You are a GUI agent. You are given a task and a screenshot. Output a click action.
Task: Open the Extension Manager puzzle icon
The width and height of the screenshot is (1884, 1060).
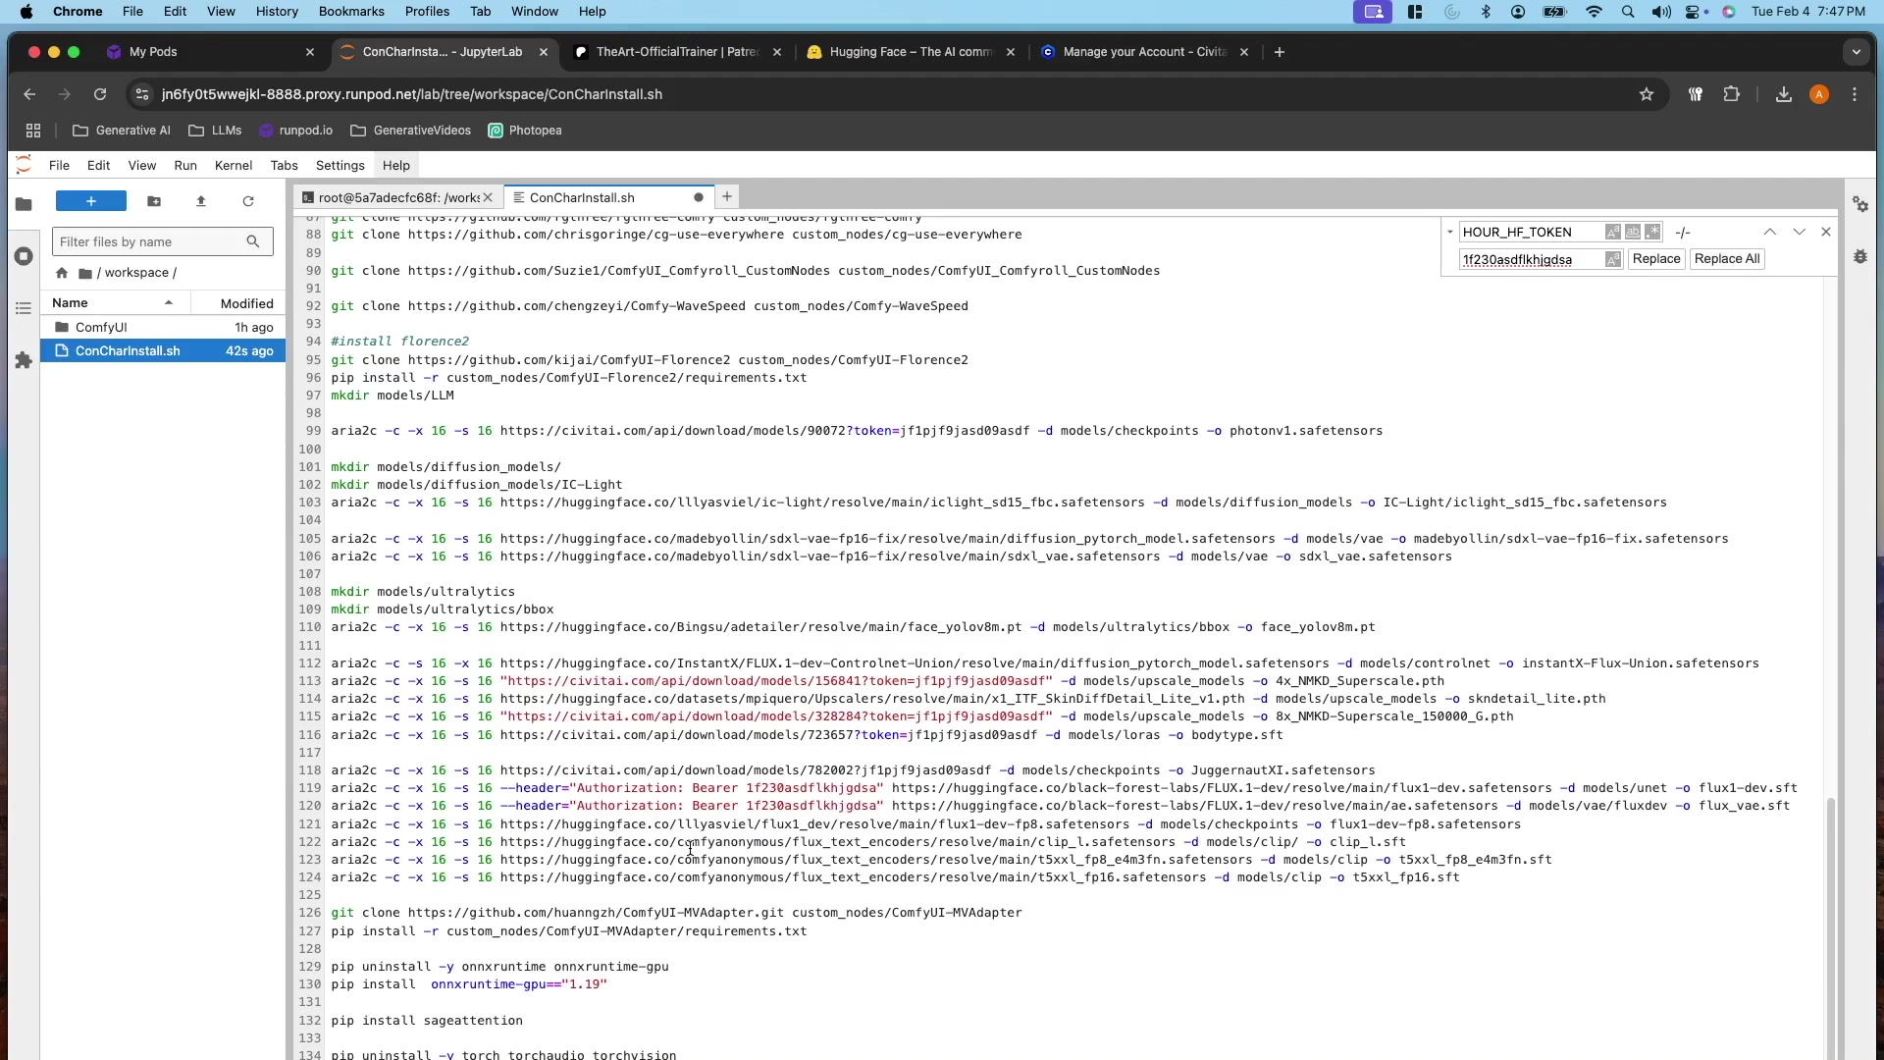pos(24,360)
